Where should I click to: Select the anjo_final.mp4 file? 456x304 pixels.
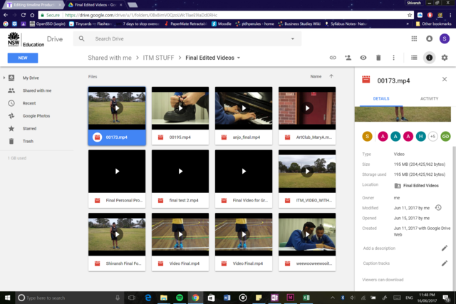(x=244, y=115)
